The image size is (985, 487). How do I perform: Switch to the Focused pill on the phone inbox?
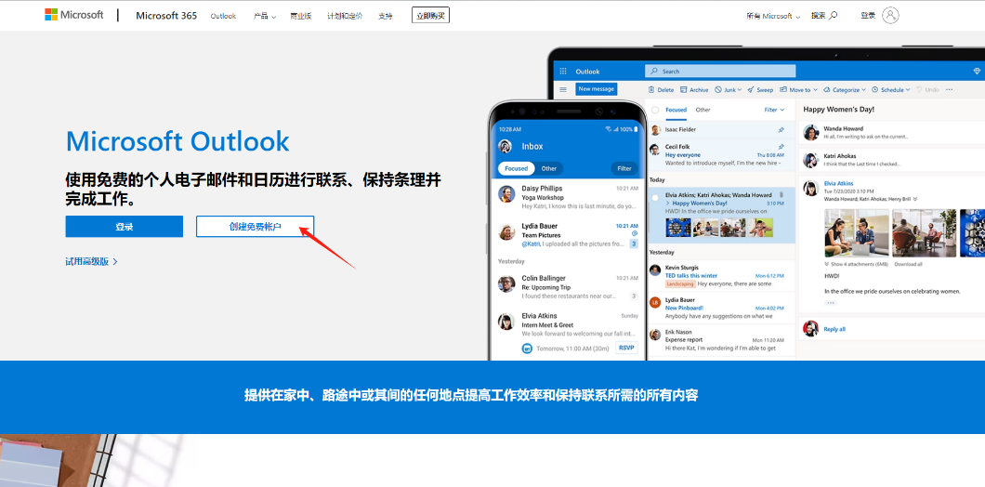click(x=516, y=168)
